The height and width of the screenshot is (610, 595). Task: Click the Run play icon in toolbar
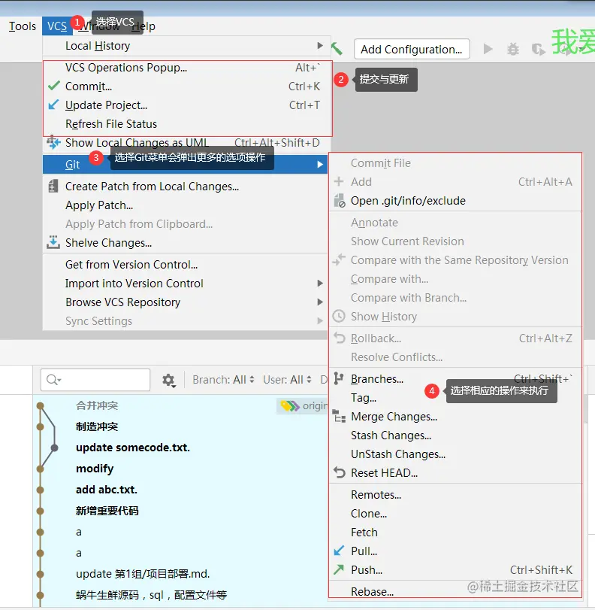(x=488, y=49)
